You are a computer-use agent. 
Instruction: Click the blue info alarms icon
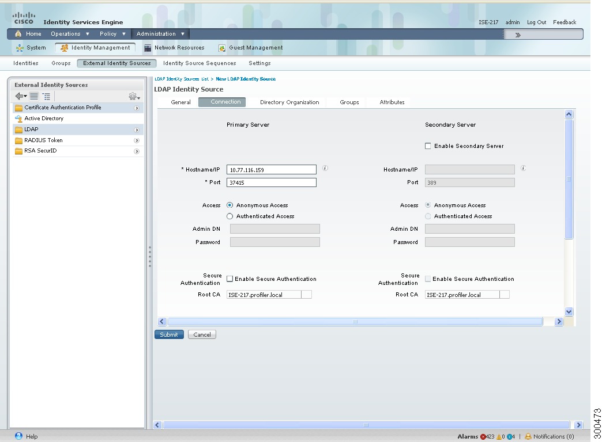coord(510,437)
